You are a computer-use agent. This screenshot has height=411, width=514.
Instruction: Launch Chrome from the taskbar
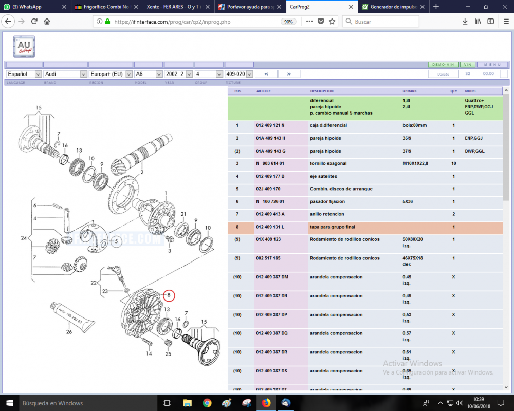pyautogui.click(x=207, y=403)
